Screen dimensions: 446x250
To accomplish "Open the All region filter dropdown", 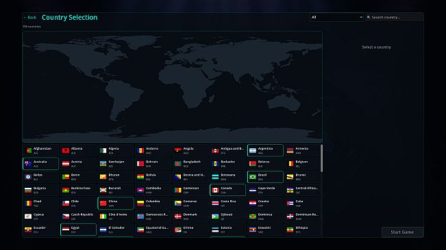I will click(x=336, y=17).
